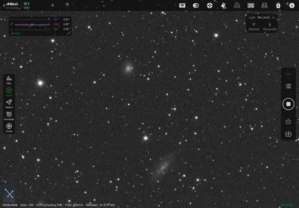Toggle the Guide graph tool
This screenshot has width=299, height=208.
point(9,92)
